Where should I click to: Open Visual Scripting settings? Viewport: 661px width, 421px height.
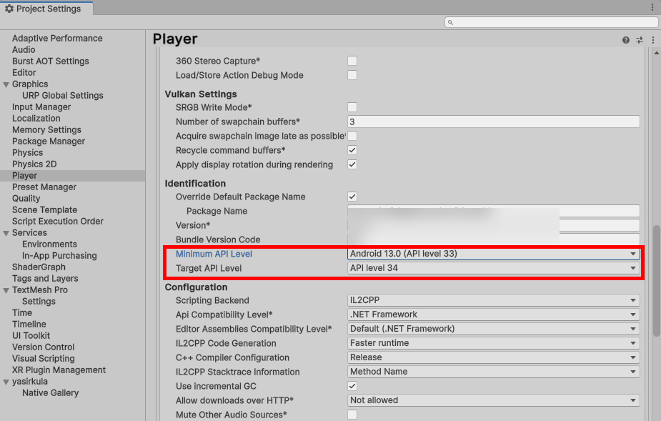[x=44, y=358]
